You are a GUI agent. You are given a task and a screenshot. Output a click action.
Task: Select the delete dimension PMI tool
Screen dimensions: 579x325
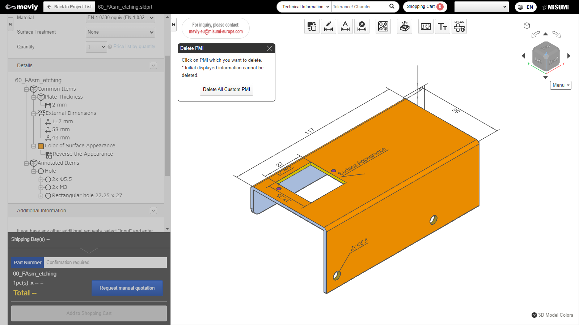[x=362, y=26]
